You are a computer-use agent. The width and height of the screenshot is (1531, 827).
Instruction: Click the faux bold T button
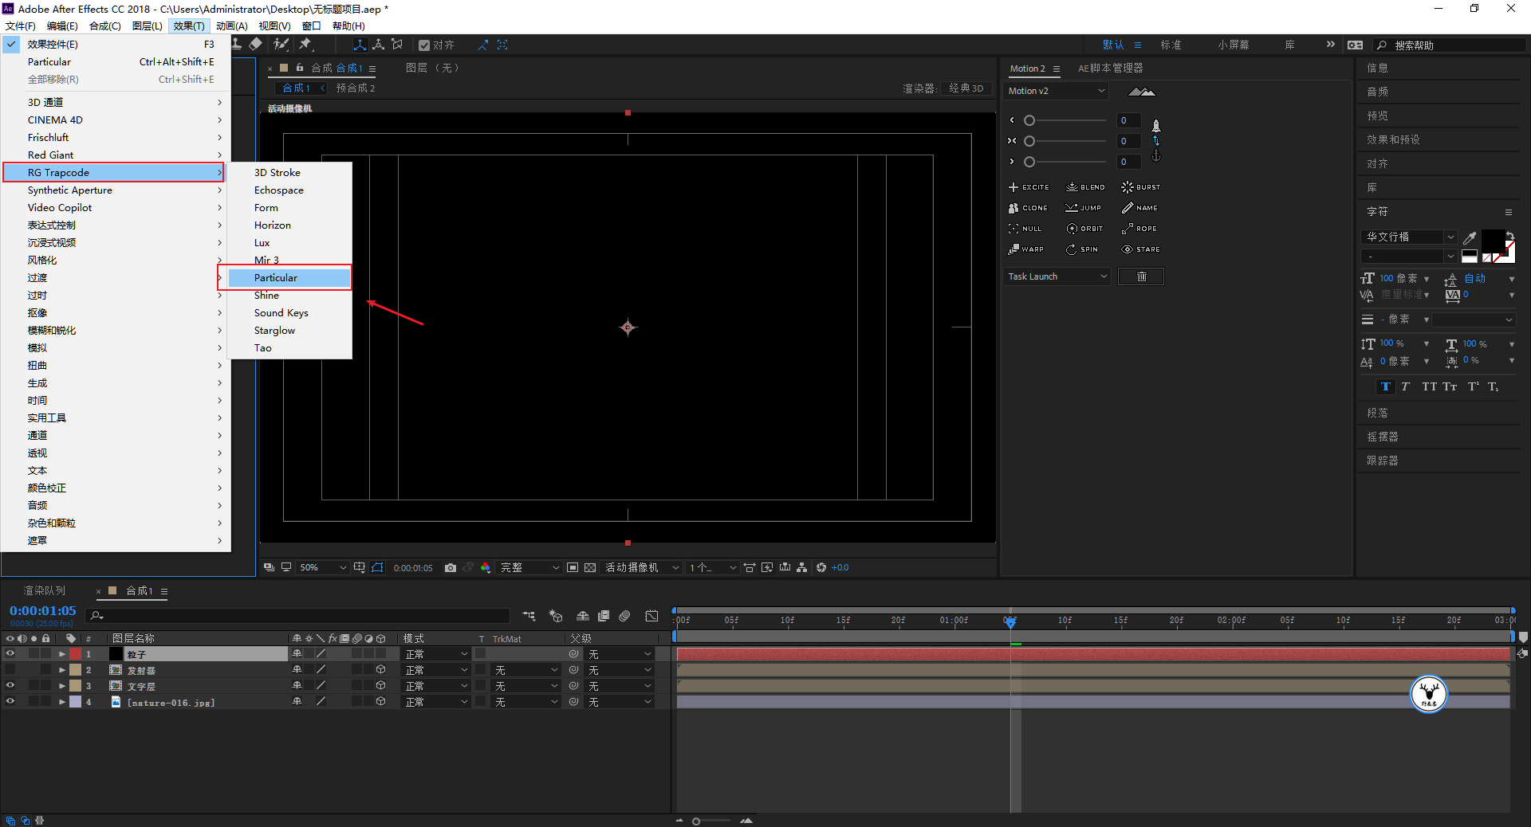pos(1385,386)
